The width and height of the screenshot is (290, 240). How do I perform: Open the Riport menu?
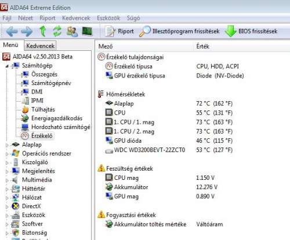tap(48, 18)
